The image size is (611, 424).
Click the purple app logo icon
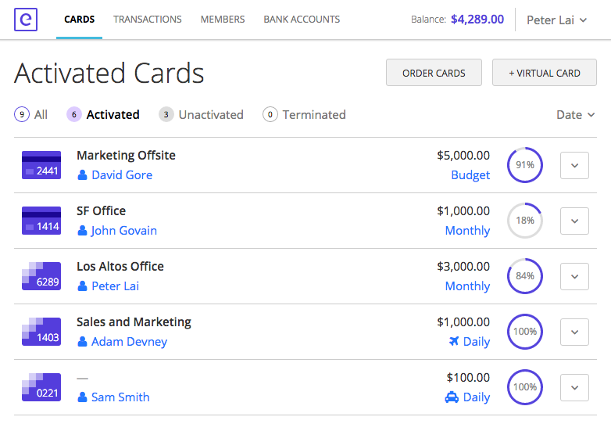point(26,19)
